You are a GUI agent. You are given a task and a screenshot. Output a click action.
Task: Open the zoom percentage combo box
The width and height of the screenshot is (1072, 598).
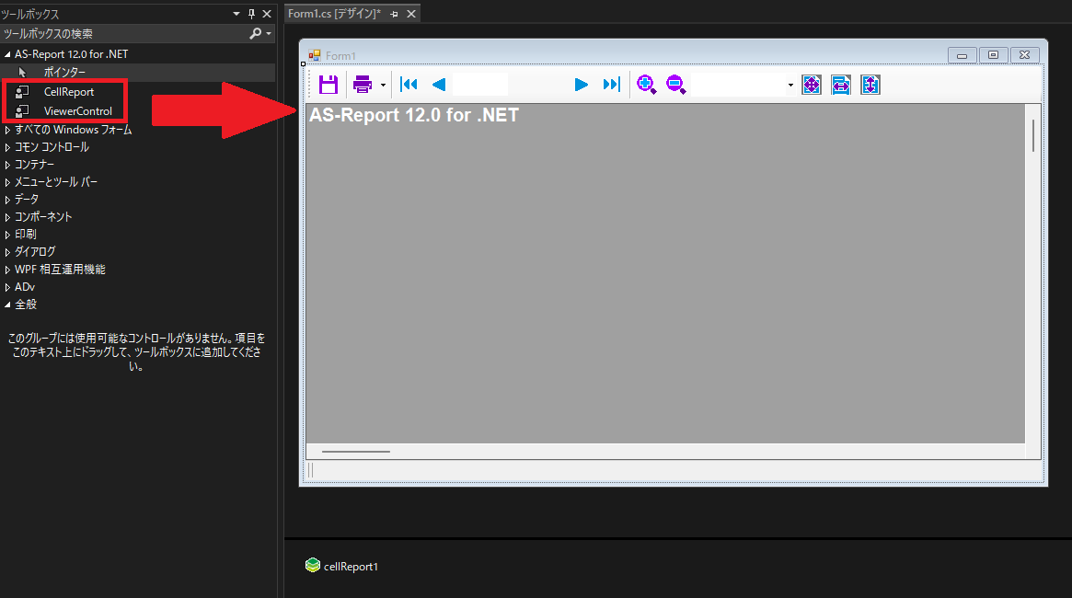point(743,85)
